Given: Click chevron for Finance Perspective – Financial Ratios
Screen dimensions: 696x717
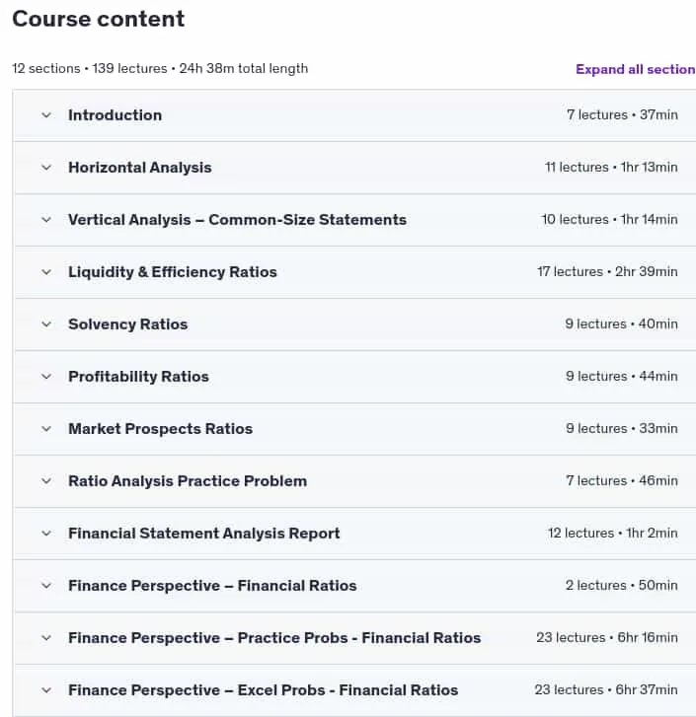Looking at the screenshot, I should pyautogui.click(x=46, y=586).
